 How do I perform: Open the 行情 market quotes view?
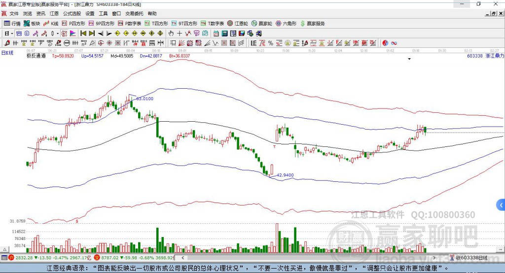(12, 24)
